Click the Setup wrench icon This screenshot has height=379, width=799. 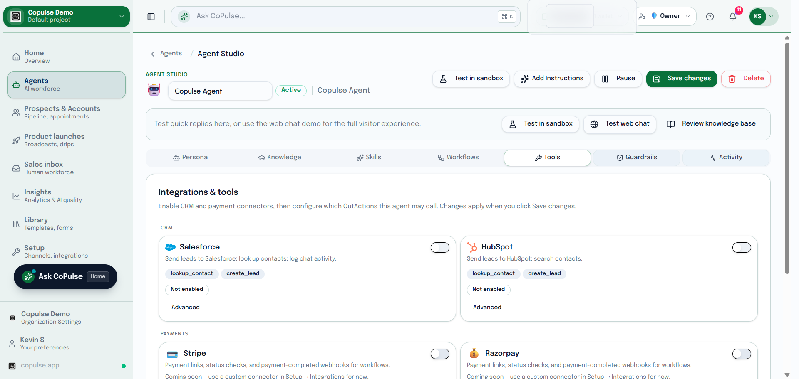tap(16, 251)
